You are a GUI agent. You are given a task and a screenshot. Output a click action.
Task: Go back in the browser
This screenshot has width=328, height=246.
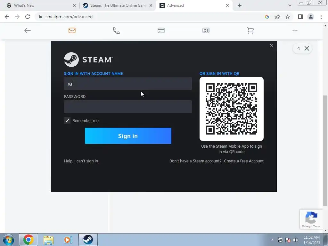(x=7, y=17)
